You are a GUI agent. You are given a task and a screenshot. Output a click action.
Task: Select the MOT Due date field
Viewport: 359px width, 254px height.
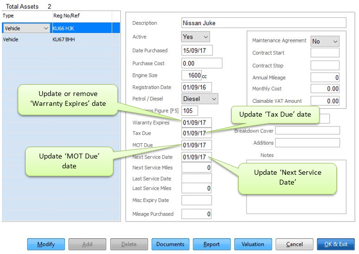tap(197, 145)
